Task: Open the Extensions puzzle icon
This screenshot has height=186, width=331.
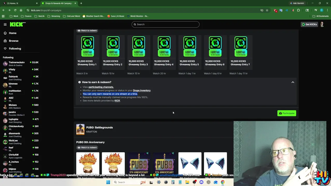Action: pos(298,10)
